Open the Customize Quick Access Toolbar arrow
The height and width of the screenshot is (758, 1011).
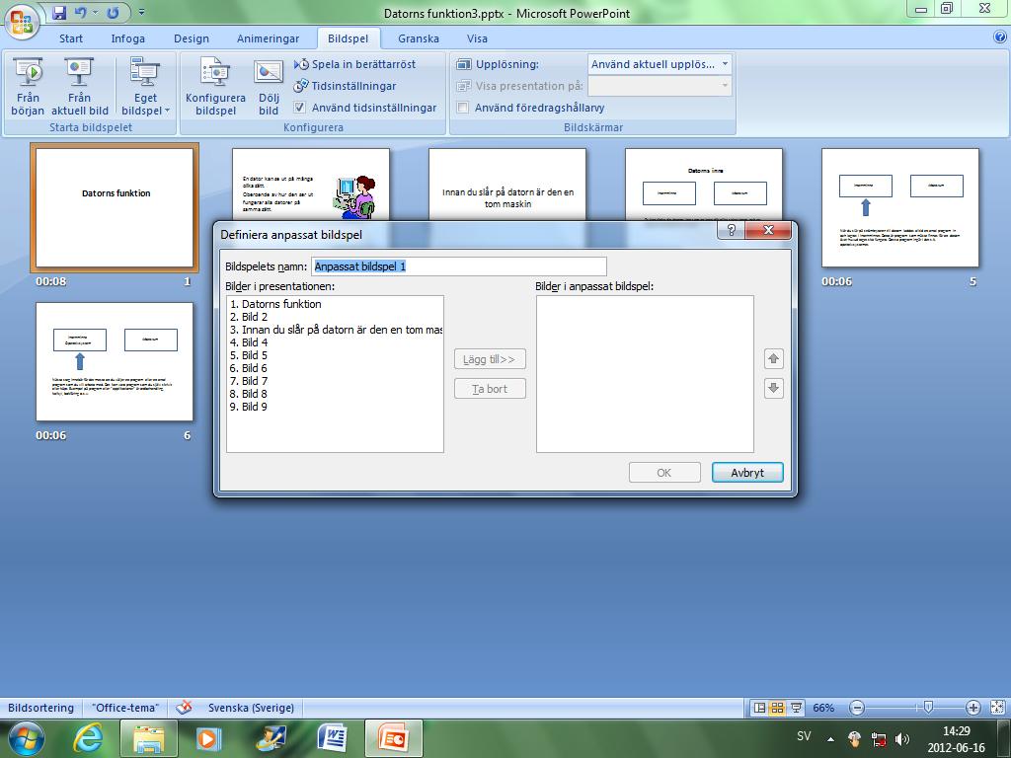(x=141, y=13)
